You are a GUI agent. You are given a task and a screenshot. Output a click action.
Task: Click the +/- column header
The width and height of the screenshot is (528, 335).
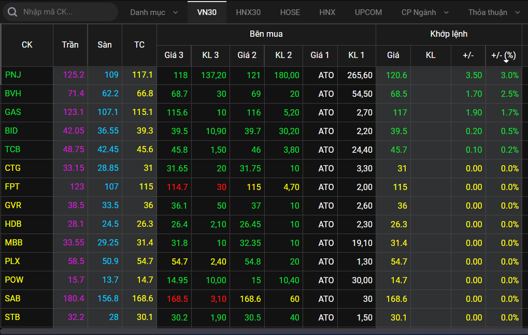pyautogui.click(x=468, y=55)
